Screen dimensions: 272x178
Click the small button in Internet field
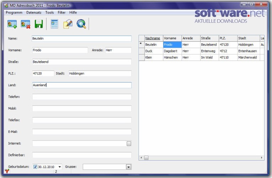click(x=129, y=143)
